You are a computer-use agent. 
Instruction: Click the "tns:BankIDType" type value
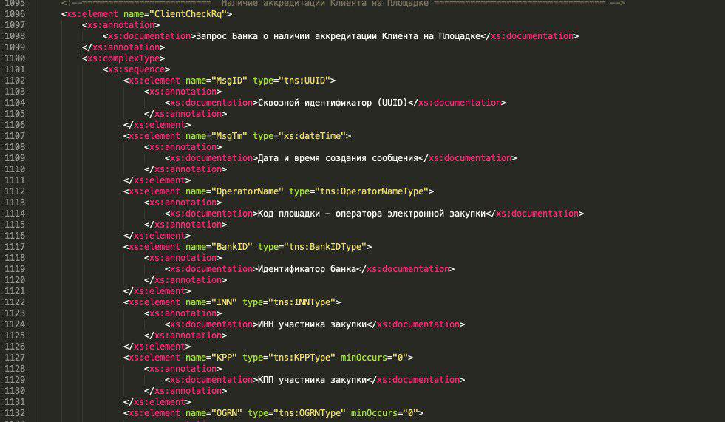pos(325,247)
